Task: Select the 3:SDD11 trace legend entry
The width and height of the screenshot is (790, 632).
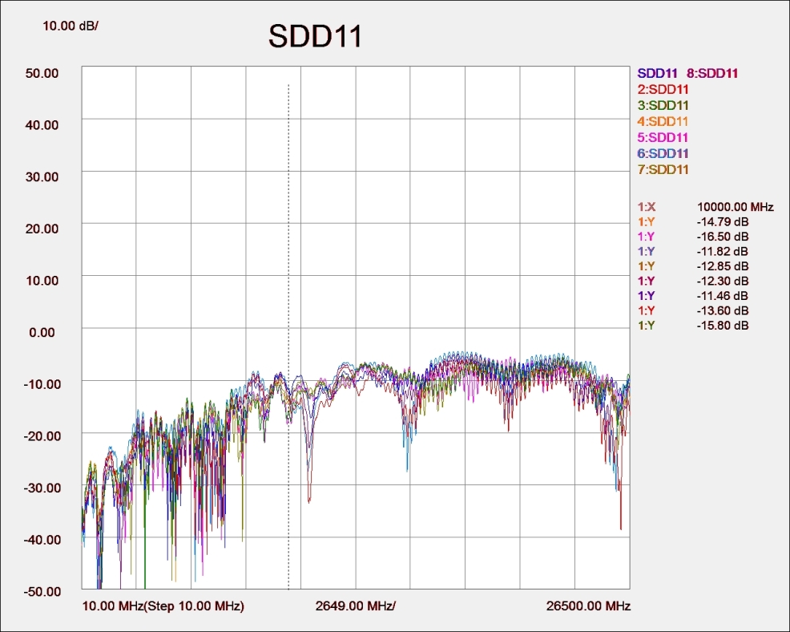Action: (x=663, y=105)
